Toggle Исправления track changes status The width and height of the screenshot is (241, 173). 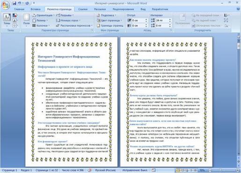pyautogui.click(x=135, y=170)
